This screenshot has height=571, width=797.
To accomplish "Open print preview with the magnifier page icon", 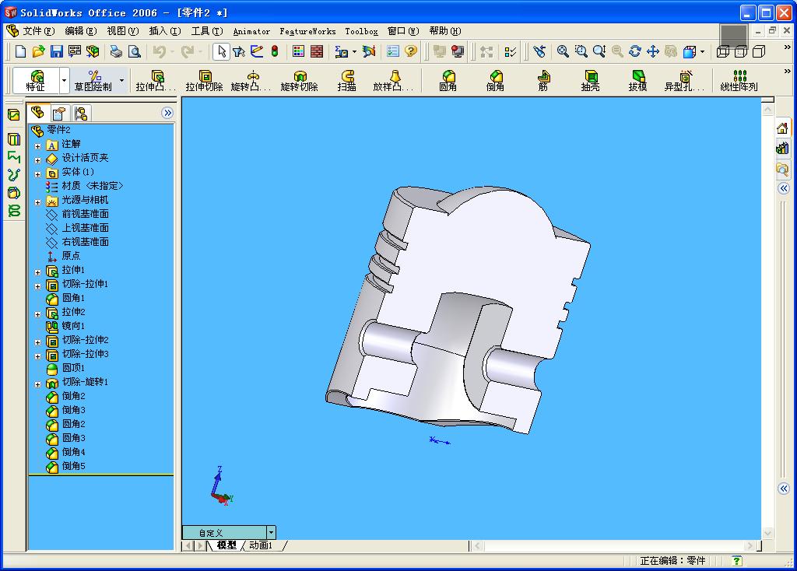I will [134, 51].
